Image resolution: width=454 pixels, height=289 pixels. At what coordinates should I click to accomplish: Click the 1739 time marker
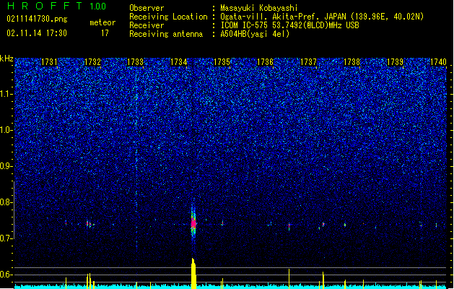click(396, 62)
